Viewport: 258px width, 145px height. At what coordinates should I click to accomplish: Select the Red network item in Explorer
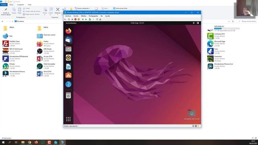pyautogui.click(x=8, y=36)
